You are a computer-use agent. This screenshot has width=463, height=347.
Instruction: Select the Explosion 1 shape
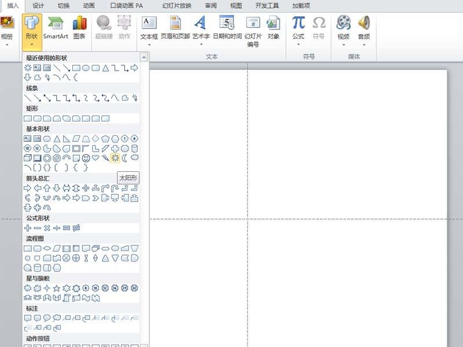tap(27, 288)
